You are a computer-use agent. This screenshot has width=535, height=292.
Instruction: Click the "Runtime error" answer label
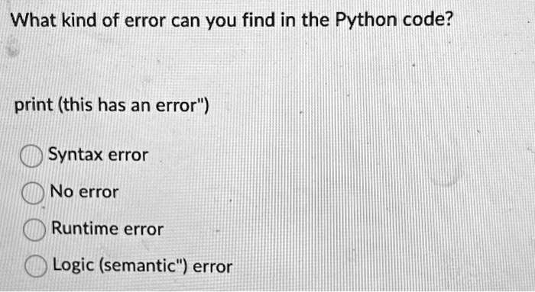click(108, 228)
